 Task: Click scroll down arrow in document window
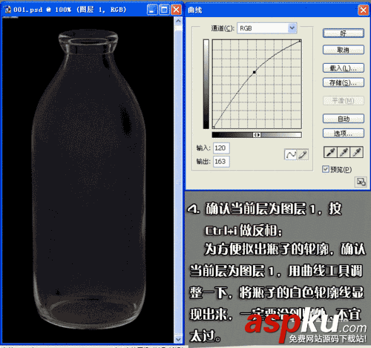(x=178, y=339)
